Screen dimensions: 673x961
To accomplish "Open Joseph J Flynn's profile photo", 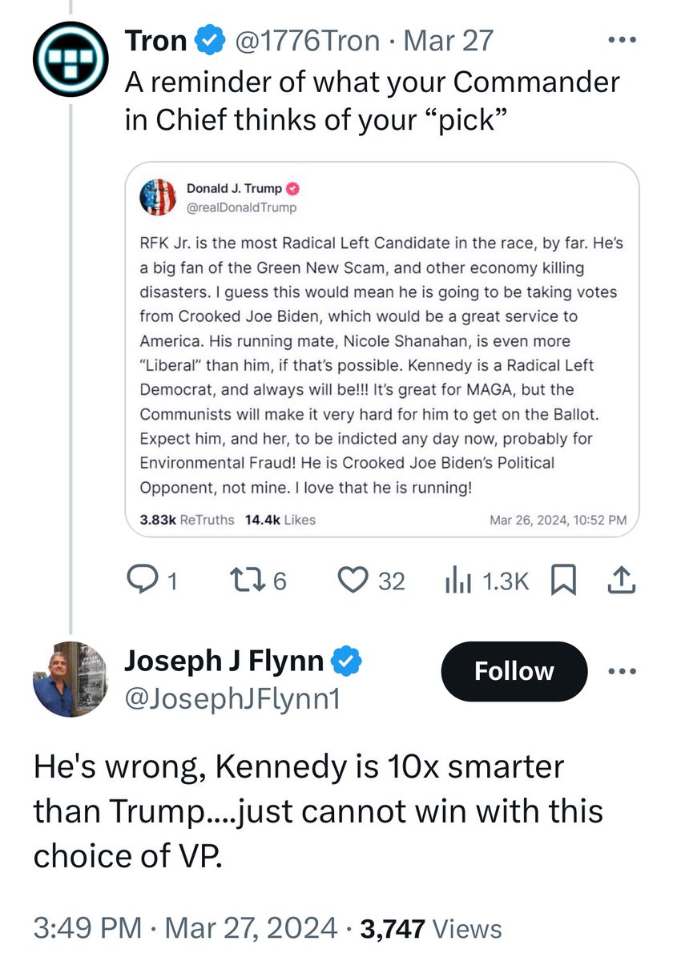I will click(x=69, y=679).
